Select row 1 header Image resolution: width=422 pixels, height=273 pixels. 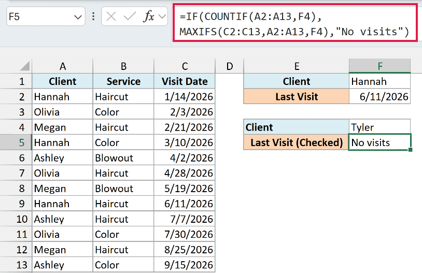pyautogui.click(x=16, y=81)
